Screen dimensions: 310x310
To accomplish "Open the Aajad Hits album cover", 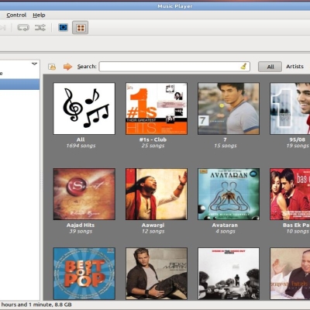I will tap(84, 194).
